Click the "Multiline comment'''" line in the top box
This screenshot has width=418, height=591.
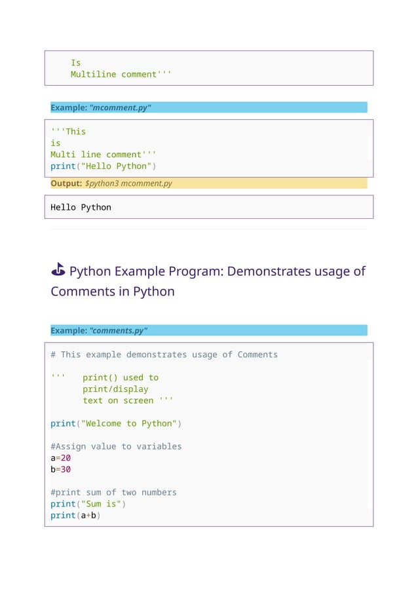coord(121,74)
